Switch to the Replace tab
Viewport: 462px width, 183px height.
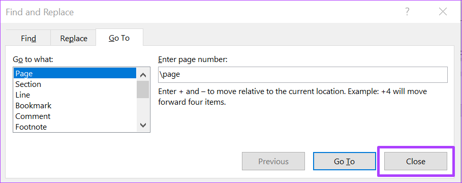(x=74, y=38)
